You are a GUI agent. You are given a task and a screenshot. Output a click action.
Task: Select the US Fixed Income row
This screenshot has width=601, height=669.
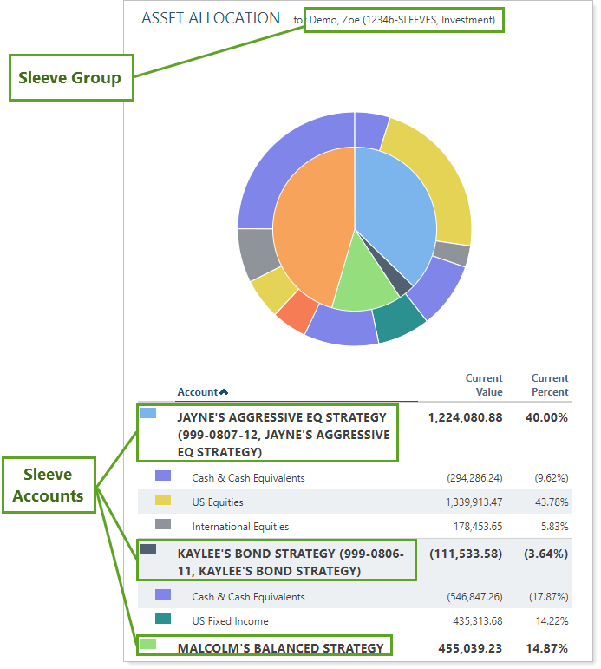tap(231, 620)
